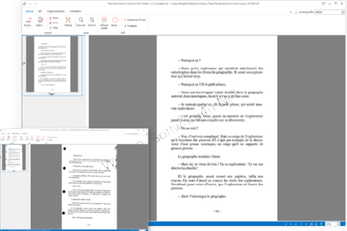
Task: Click the redo arrow in the title bar
Action: coord(35,3)
